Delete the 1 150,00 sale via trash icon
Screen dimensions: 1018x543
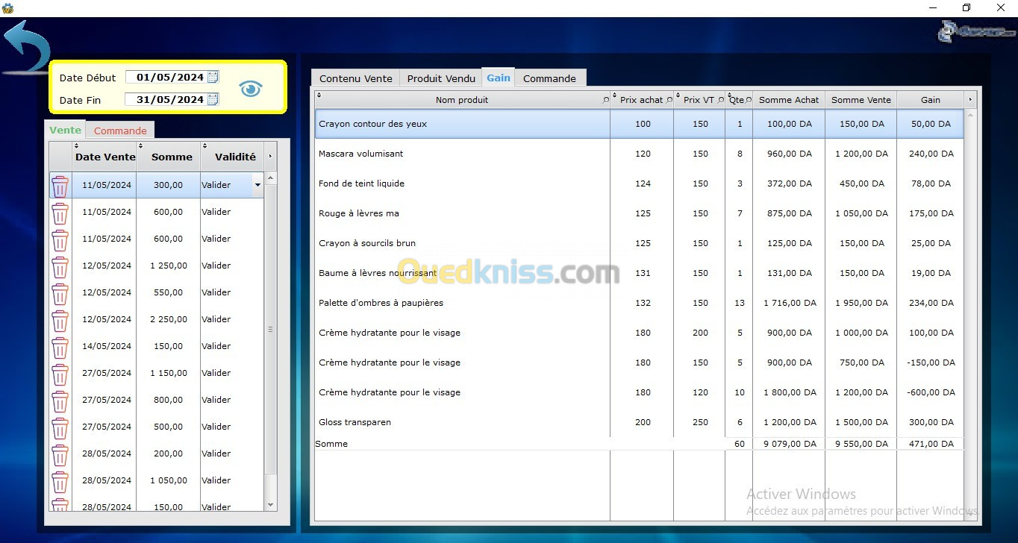tap(60, 374)
